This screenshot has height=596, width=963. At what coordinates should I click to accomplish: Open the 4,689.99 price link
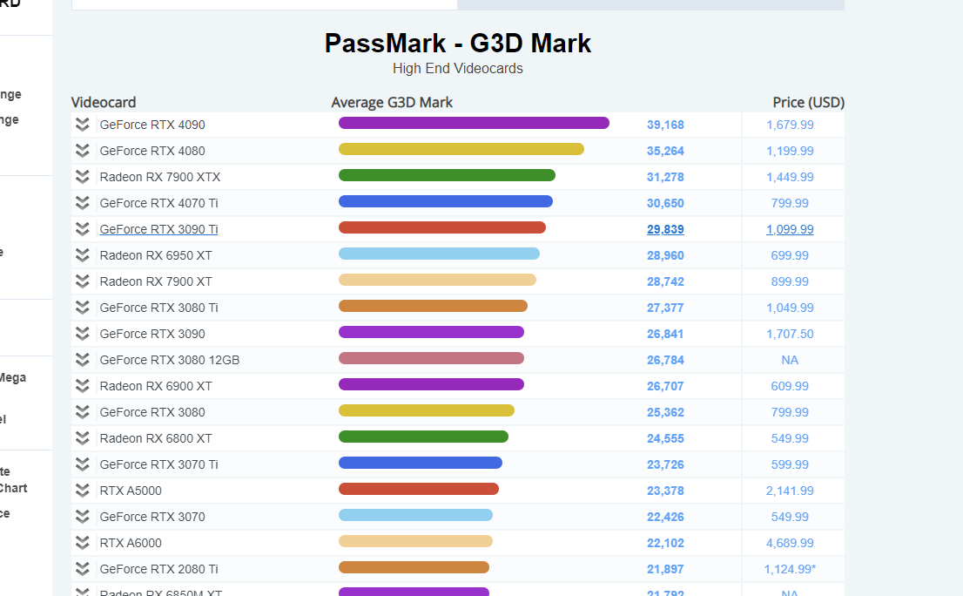(790, 543)
